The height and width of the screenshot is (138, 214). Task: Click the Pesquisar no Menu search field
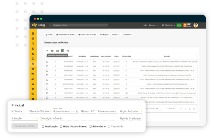pyautogui.click(x=79, y=25)
